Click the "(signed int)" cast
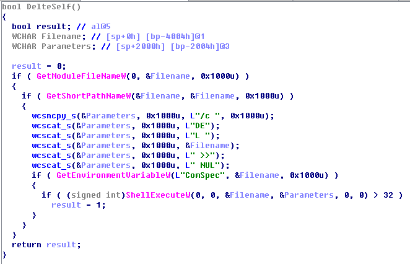This screenshot has height=264, width=410. click(x=96, y=195)
